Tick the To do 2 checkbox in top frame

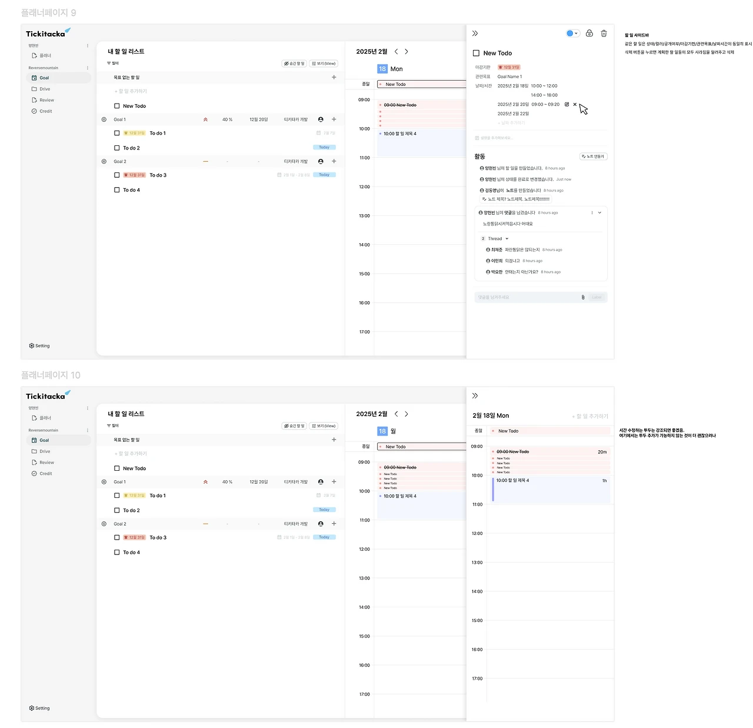coord(117,148)
